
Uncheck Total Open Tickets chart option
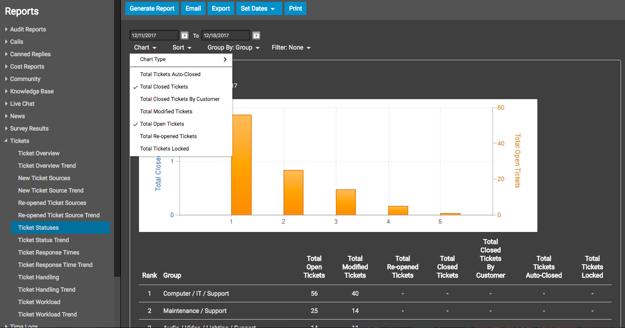click(x=162, y=124)
